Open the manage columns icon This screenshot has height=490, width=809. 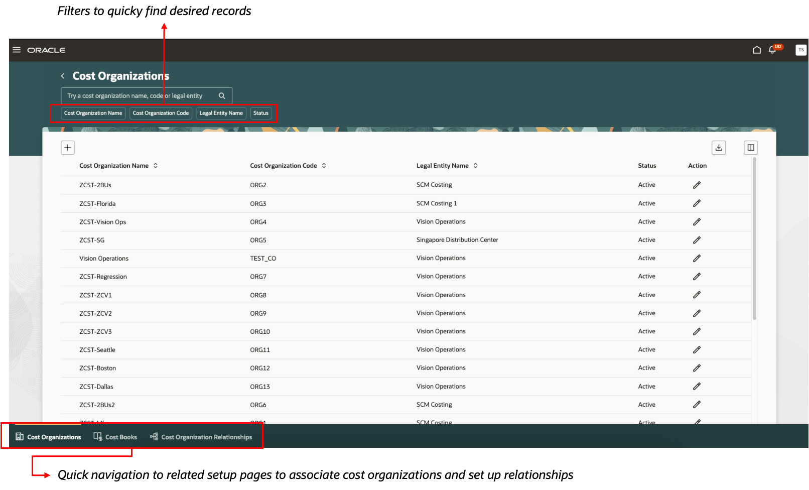(x=750, y=147)
